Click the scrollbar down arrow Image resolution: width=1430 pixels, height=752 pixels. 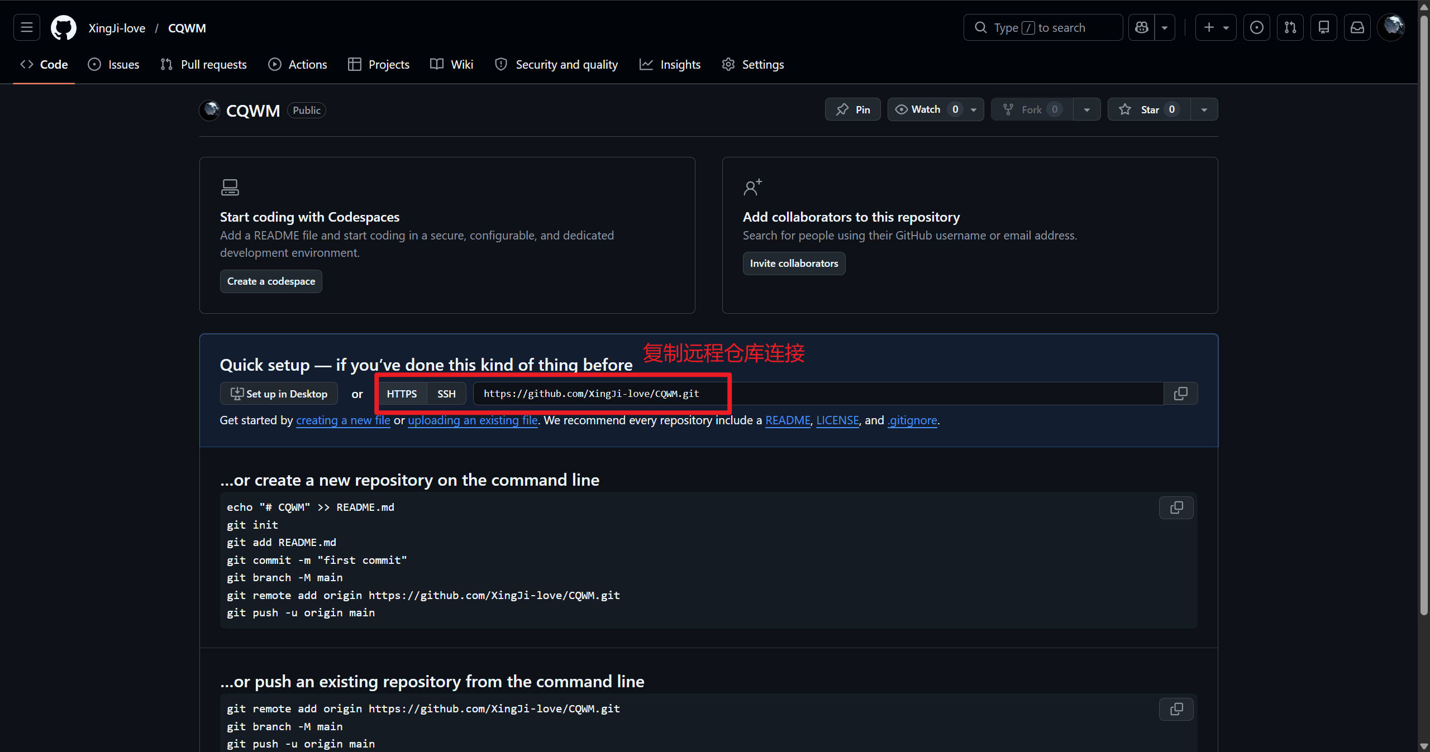coord(1424,746)
